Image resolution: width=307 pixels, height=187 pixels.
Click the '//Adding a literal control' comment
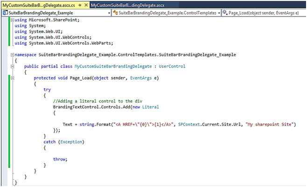coord(98,101)
